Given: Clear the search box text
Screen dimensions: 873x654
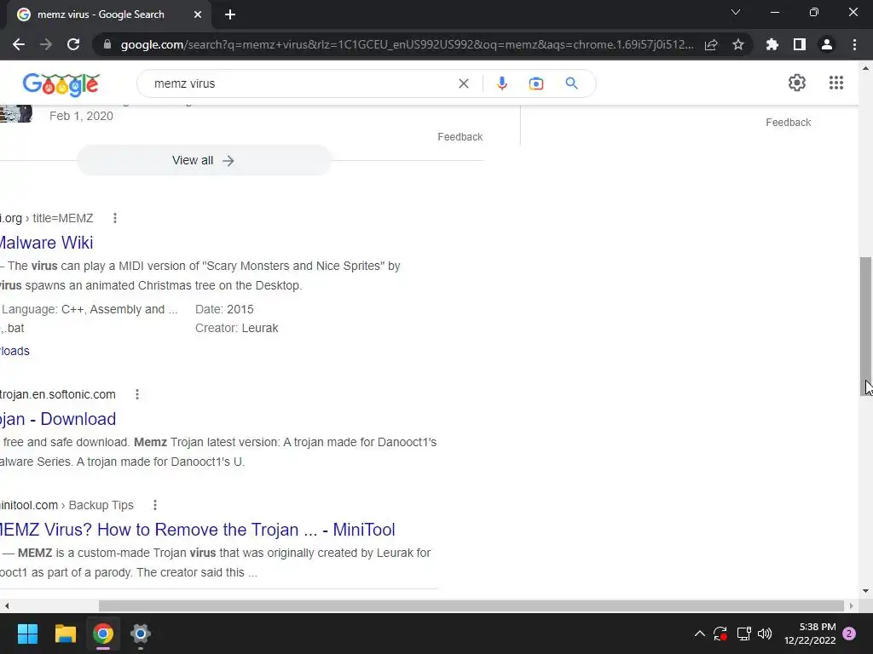Looking at the screenshot, I should tap(463, 83).
